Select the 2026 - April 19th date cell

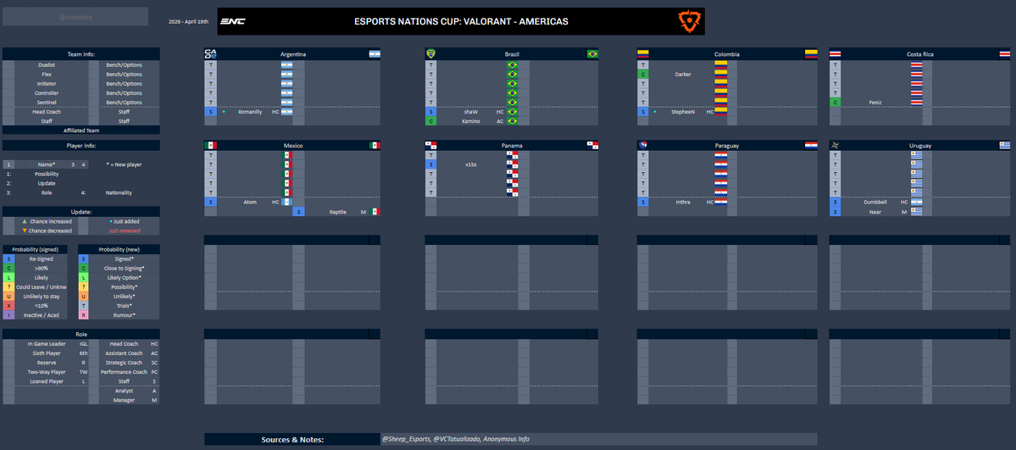(x=189, y=21)
